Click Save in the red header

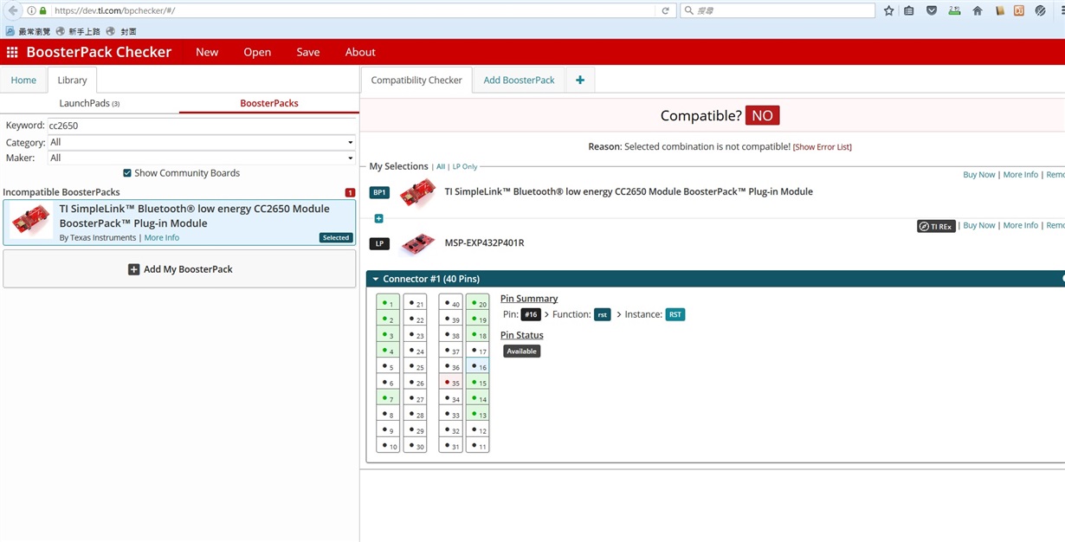[308, 52]
